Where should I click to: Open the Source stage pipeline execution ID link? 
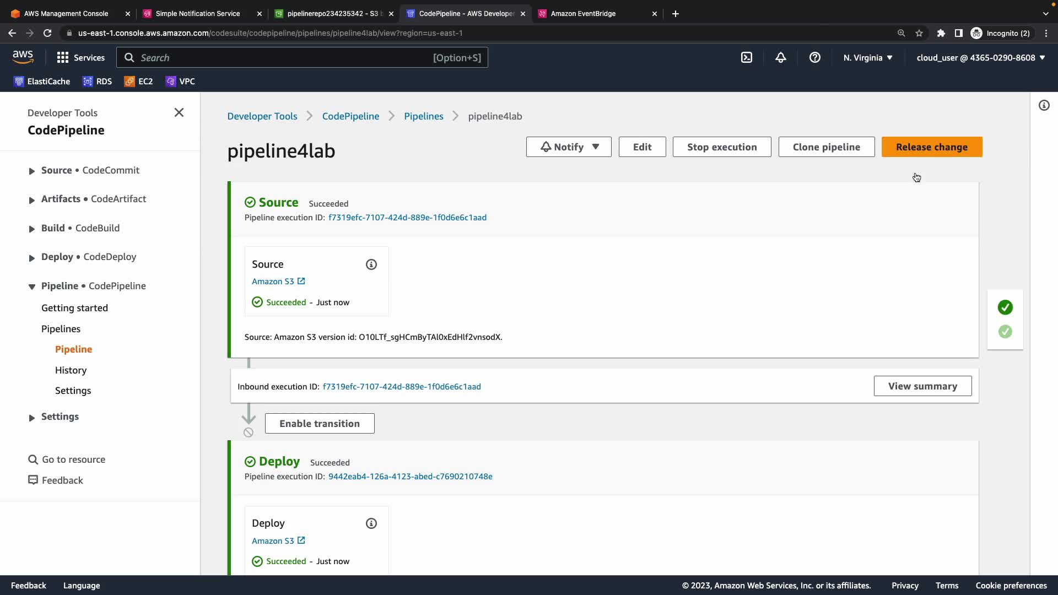(x=407, y=218)
